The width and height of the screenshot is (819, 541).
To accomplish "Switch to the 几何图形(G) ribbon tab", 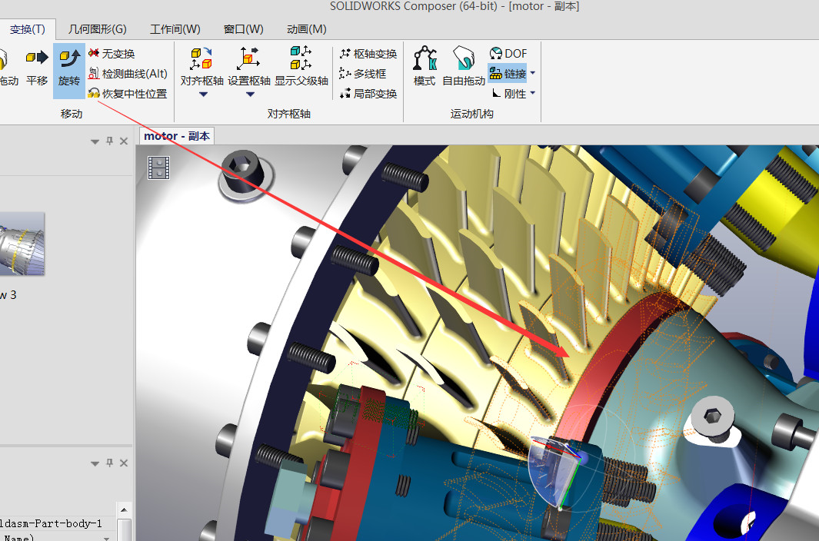I will coord(98,29).
